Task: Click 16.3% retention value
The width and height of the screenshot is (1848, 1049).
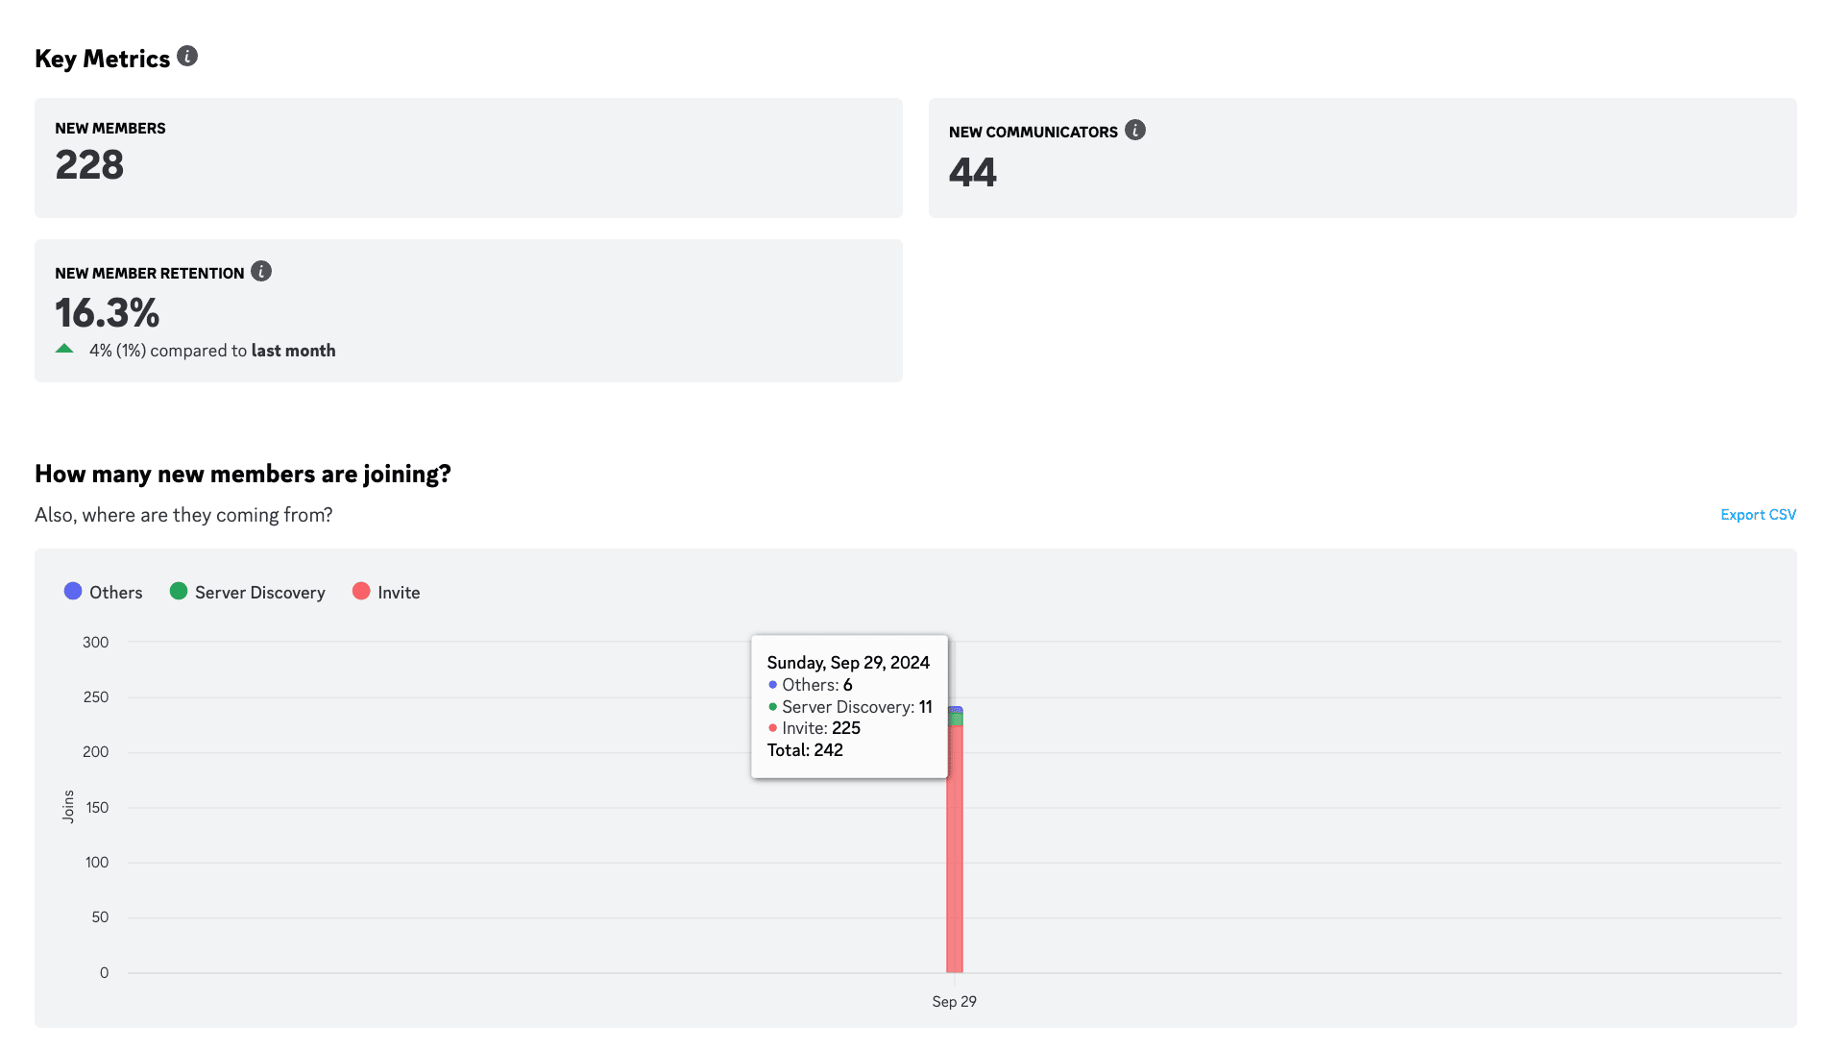Action: point(108,313)
